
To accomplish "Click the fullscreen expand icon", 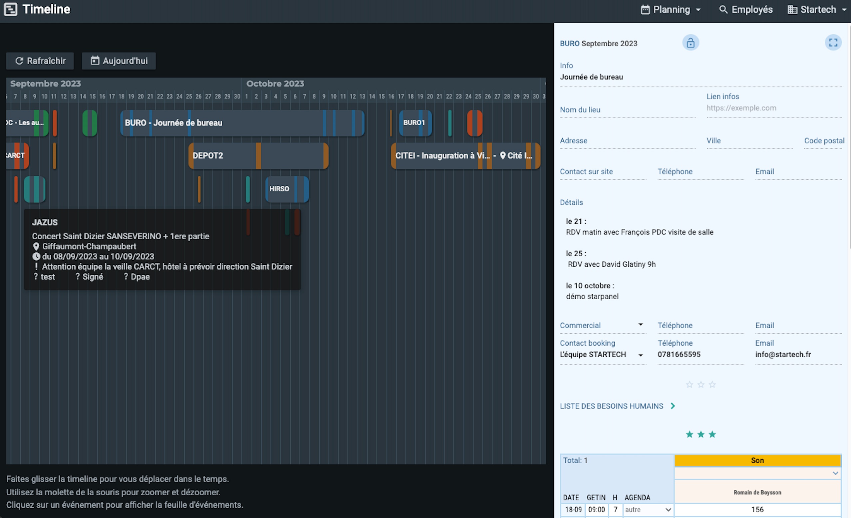I will click(x=833, y=43).
